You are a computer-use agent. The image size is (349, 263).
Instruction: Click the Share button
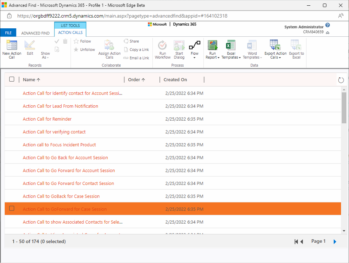coord(131,41)
